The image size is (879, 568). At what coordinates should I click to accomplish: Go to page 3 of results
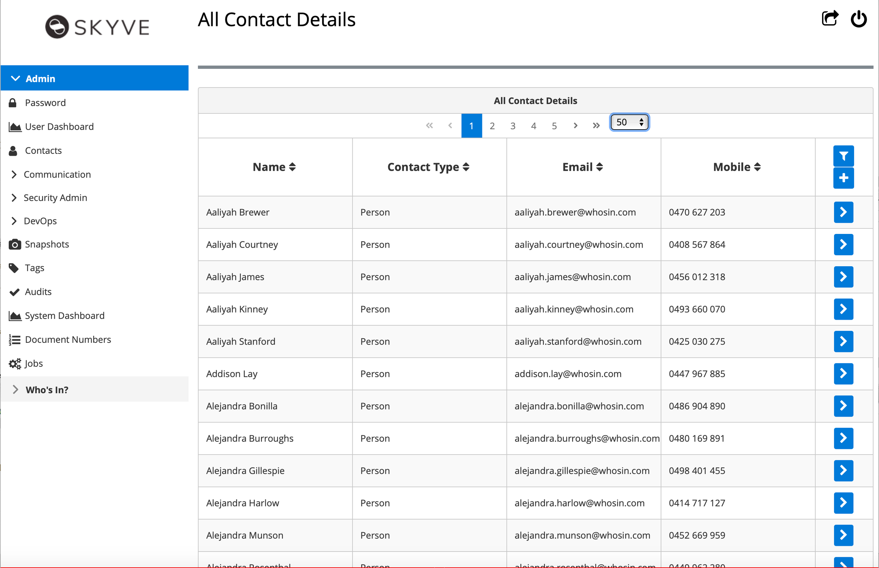click(x=512, y=126)
